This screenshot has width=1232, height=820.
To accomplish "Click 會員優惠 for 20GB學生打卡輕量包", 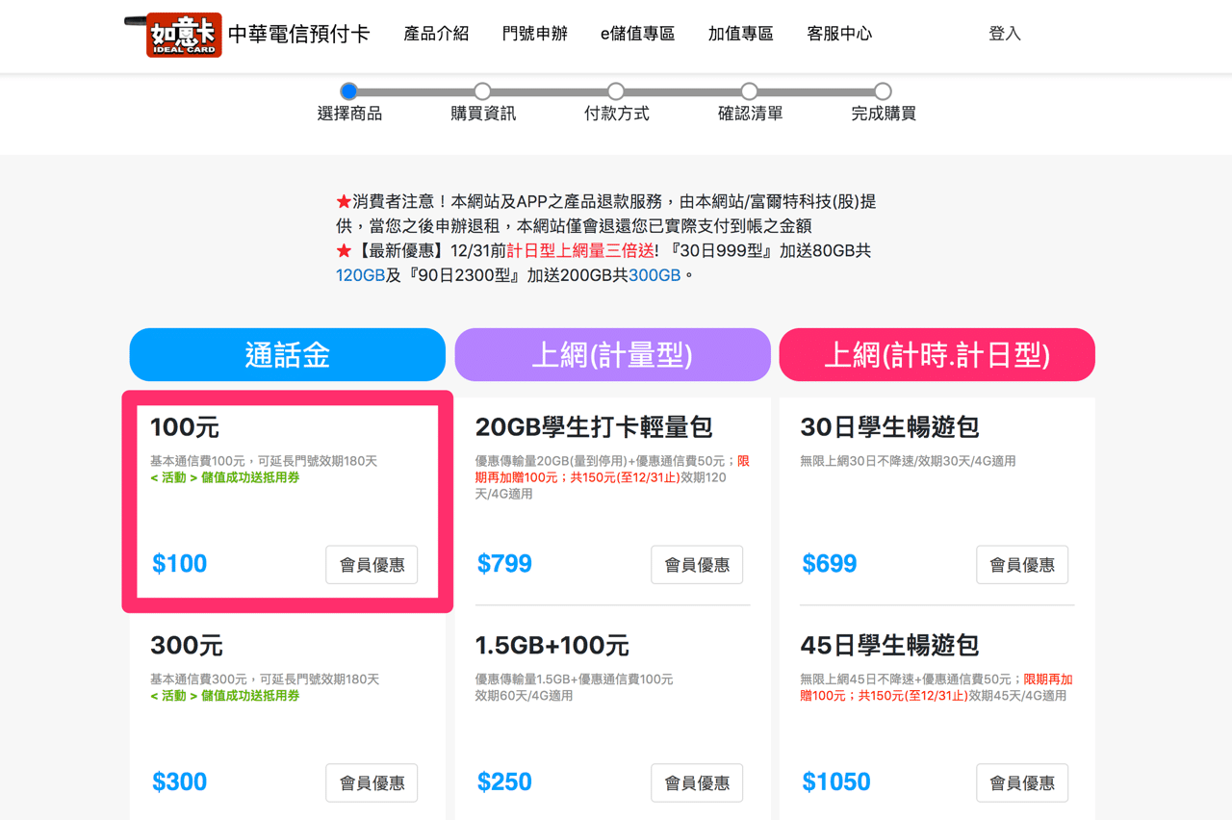I will (697, 565).
